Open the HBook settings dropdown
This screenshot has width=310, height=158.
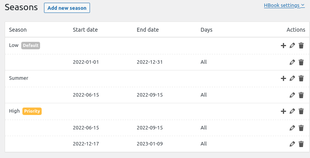(284, 5)
